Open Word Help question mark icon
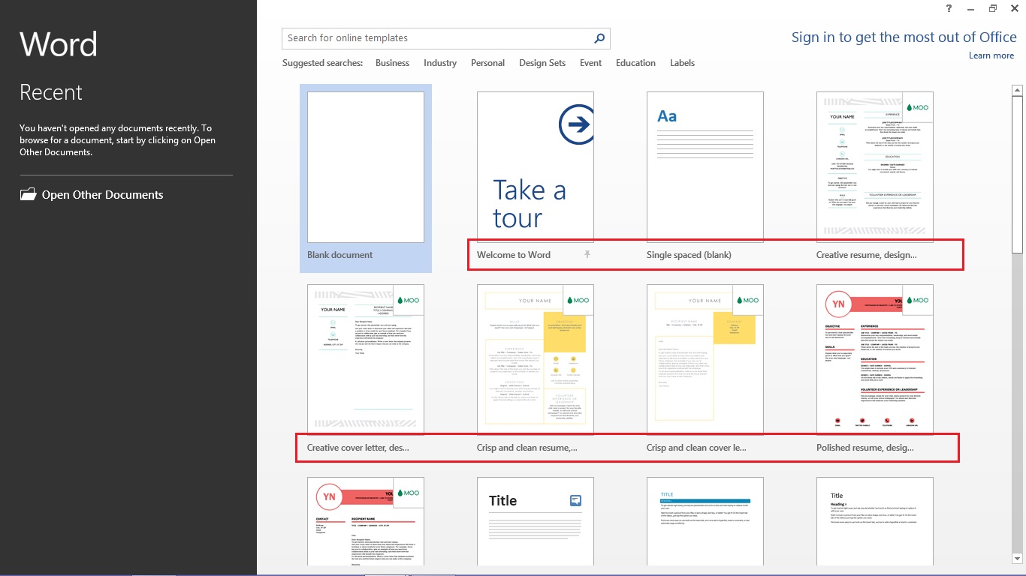This screenshot has width=1026, height=576. tap(950, 8)
